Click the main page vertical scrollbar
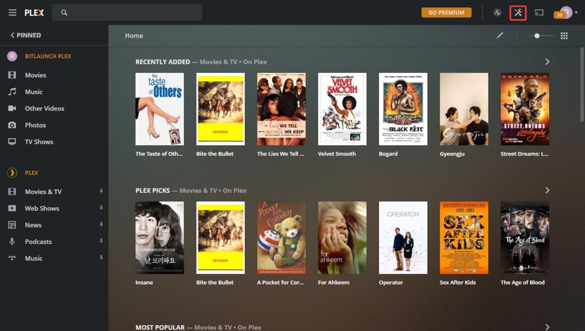 click(x=582, y=85)
